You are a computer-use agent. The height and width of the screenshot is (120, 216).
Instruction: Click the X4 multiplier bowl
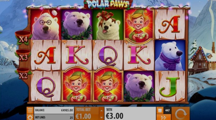23,37
